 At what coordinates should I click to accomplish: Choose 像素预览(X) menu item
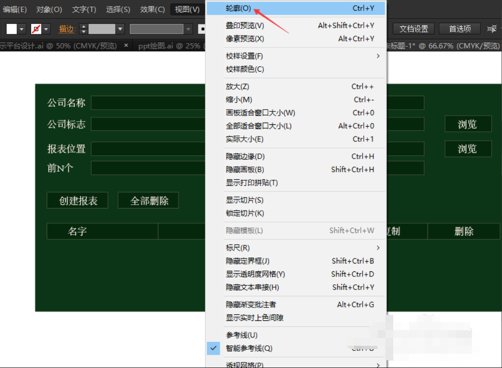tap(296, 39)
